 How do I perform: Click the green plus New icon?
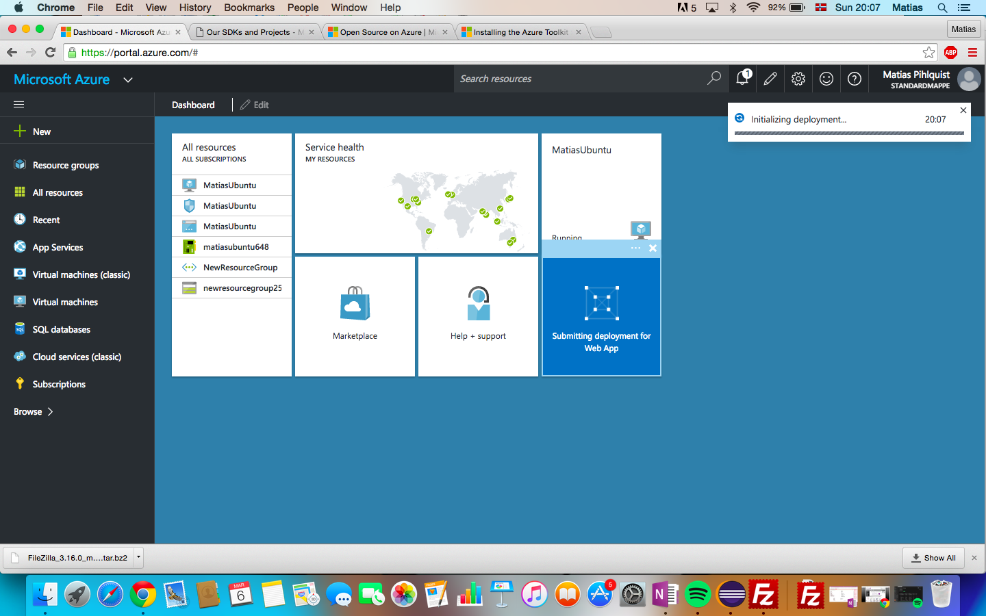tap(20, 131)
